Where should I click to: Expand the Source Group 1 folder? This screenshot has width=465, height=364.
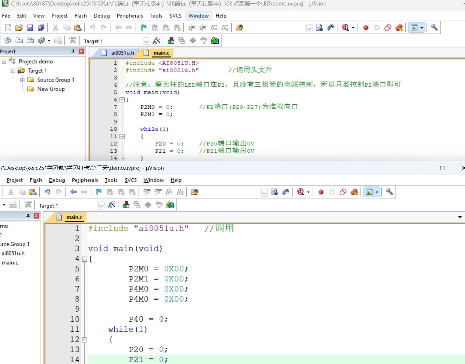(x=22, y=80)
